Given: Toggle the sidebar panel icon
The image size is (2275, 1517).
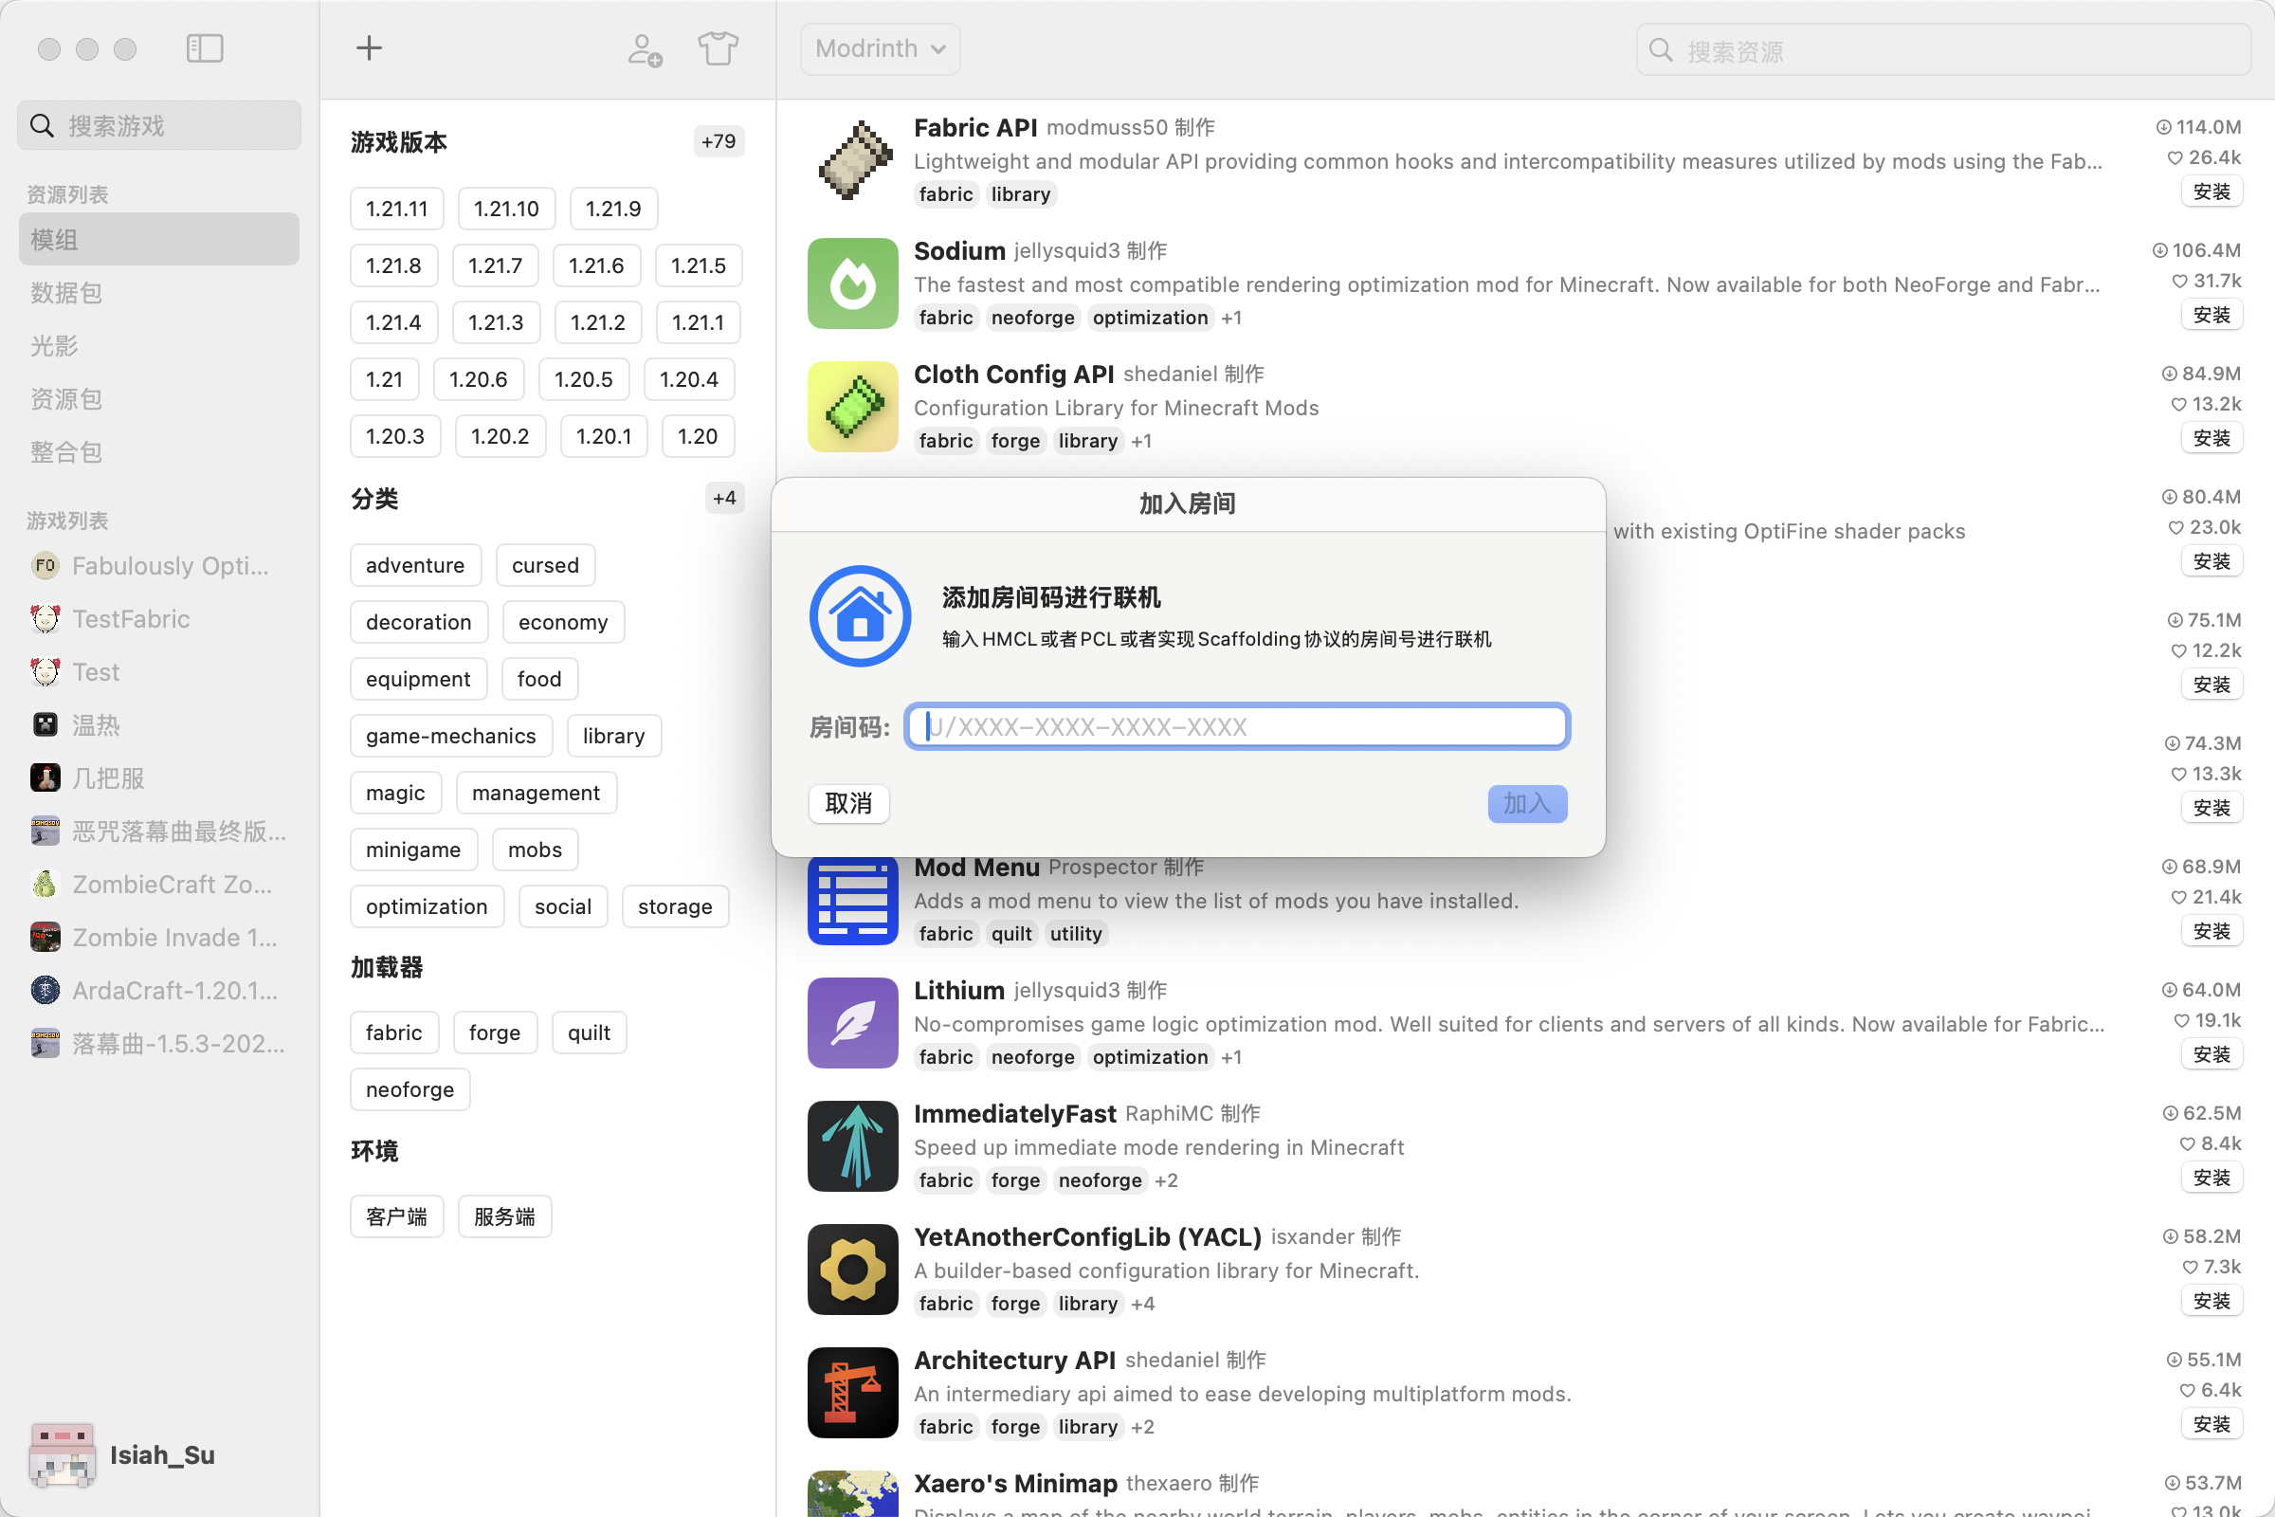Looking at the screenshot, I should click(x=204, y=48).
